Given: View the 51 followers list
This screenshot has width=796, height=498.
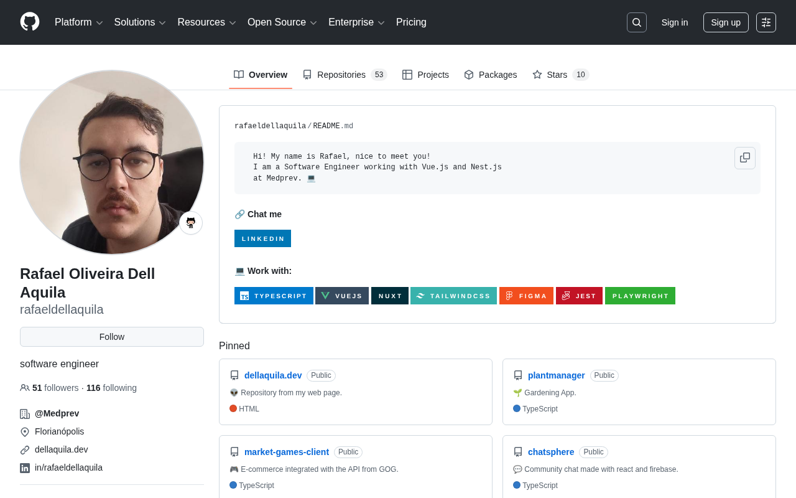Looking at the screenshot, I should [55, 388].
